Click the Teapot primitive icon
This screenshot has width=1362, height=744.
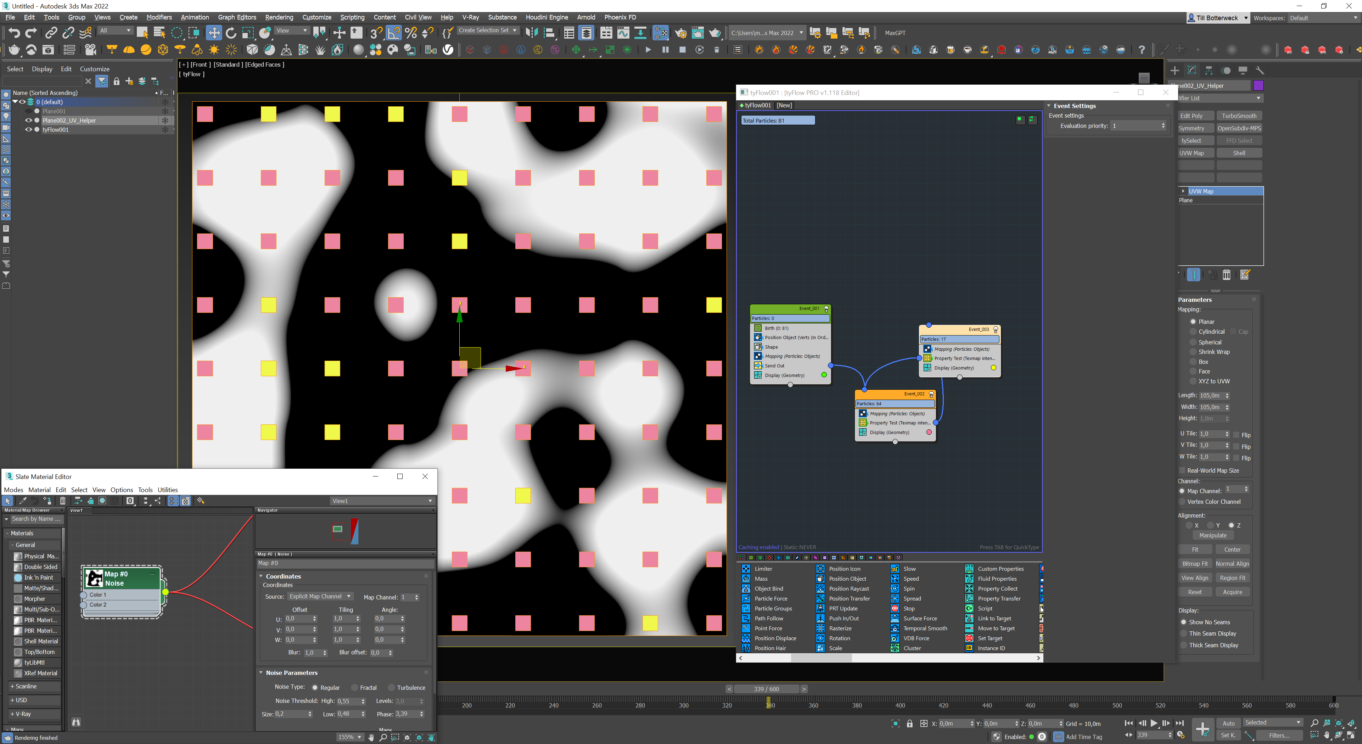[14, 50]
